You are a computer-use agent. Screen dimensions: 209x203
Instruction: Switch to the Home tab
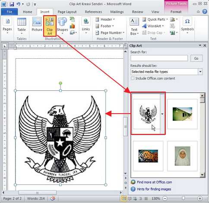pos(28,12)
